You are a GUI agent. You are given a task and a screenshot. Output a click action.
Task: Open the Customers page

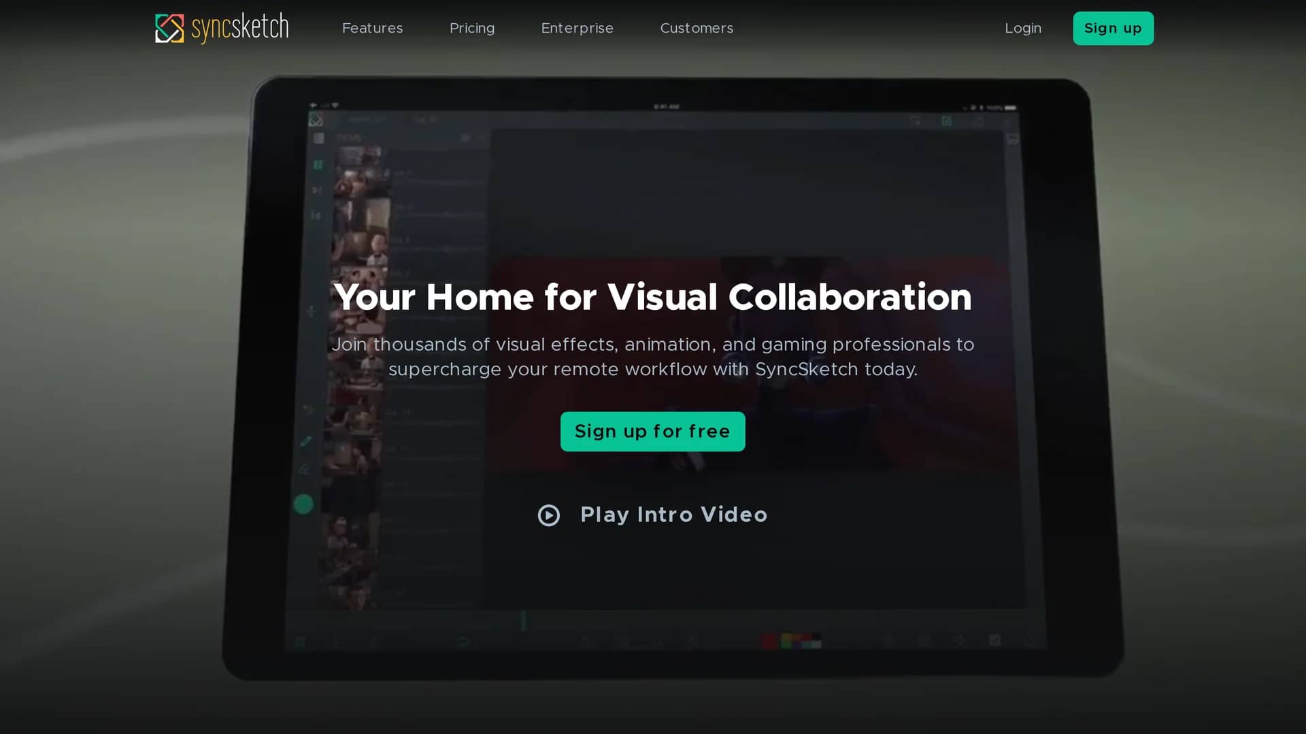(697, 28)
